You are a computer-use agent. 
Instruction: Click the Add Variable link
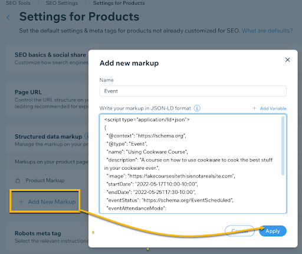coord(273,108)
